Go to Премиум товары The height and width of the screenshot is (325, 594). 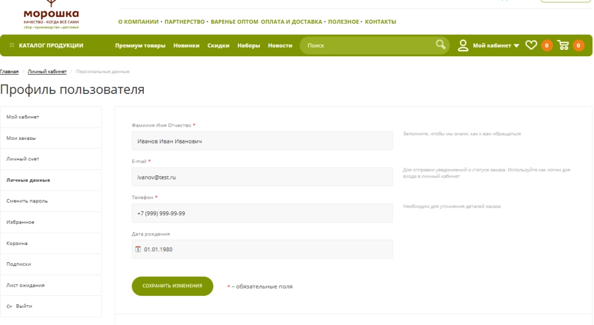[140, 46]
